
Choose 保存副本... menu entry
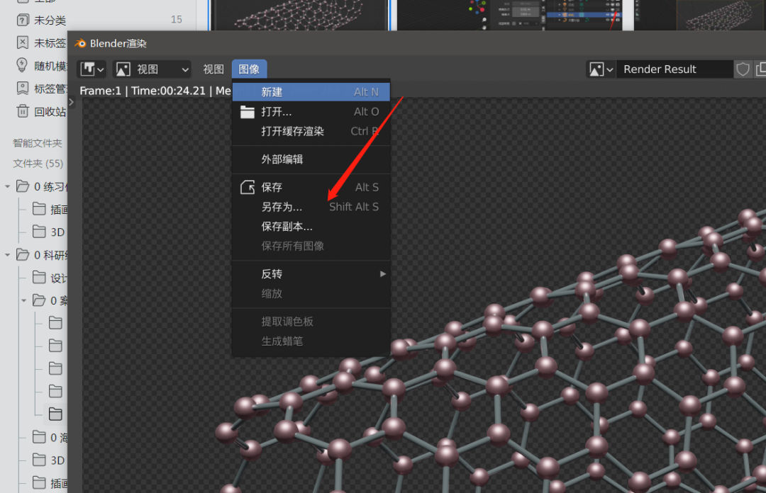pyautogui.click(x=311, y=227)
